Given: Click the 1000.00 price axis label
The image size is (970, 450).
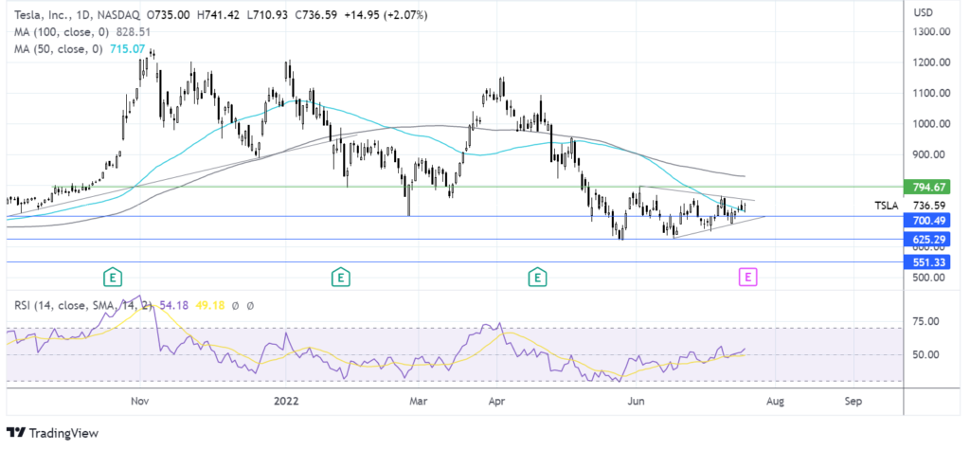Looking at the screenshot, I should click(933, 124).
